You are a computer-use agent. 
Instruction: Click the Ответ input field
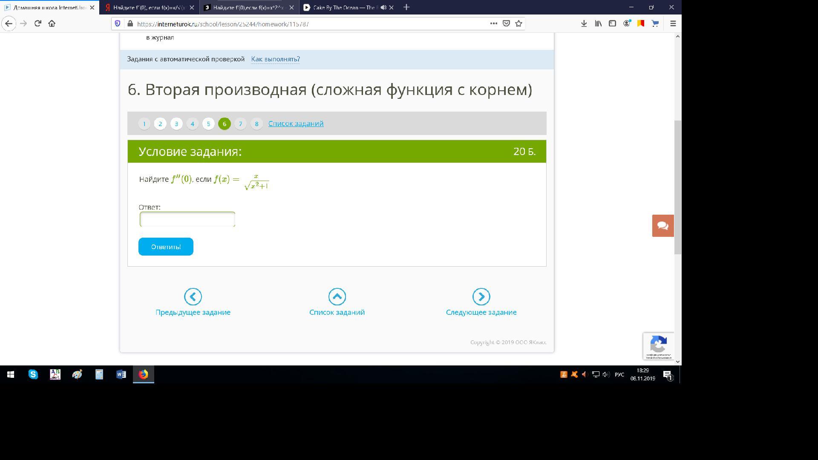(x=187, y=219)
